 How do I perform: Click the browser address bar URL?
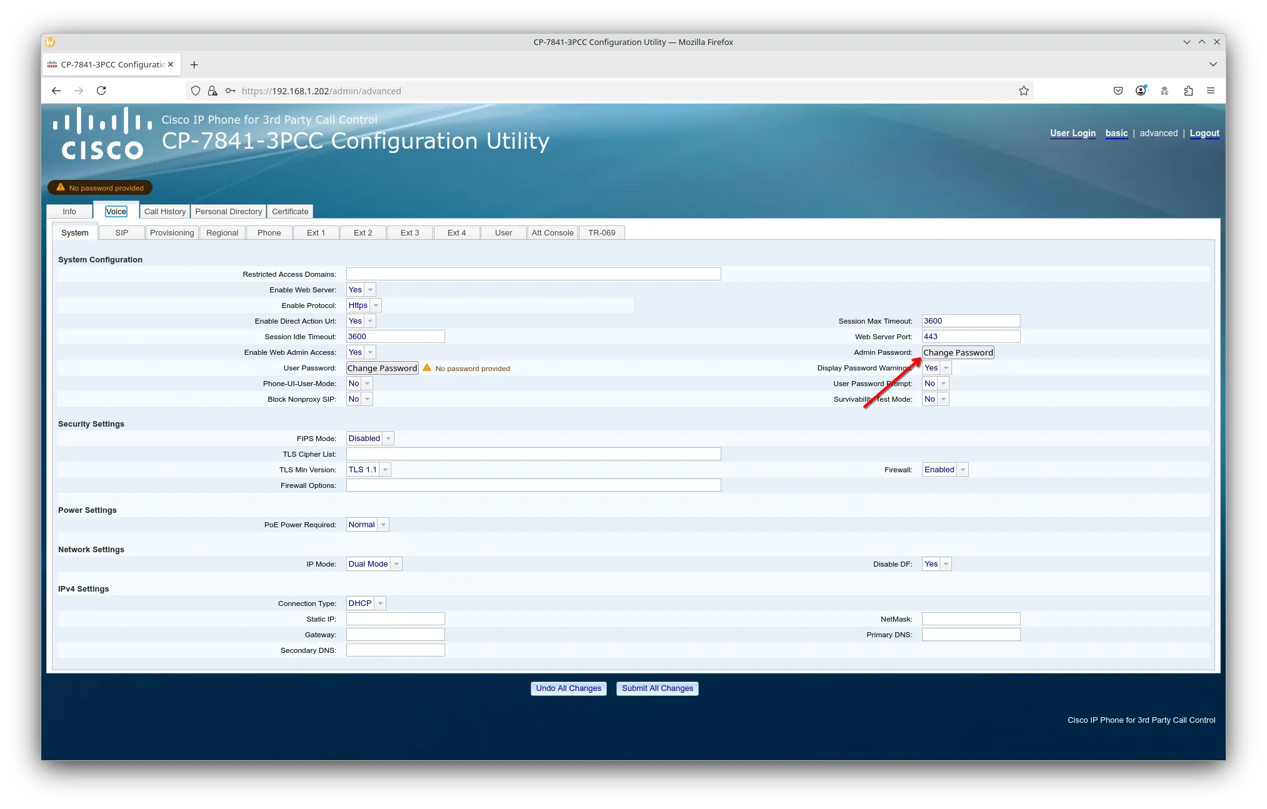point(321,91)
